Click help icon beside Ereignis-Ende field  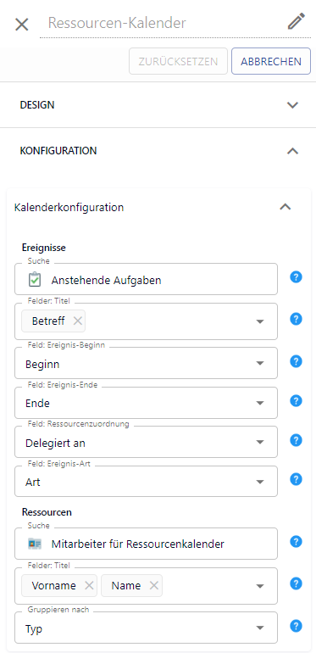[296, 401]
